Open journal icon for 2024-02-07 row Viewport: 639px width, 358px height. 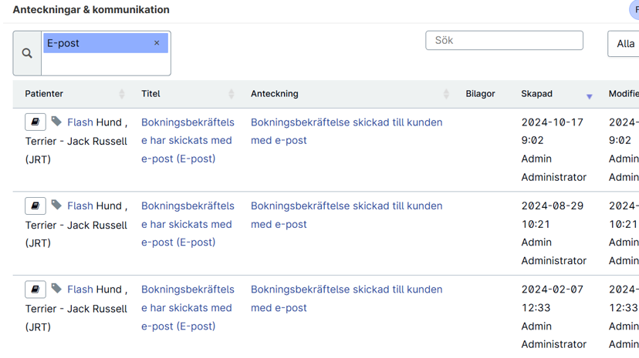(x=35, y=289)
